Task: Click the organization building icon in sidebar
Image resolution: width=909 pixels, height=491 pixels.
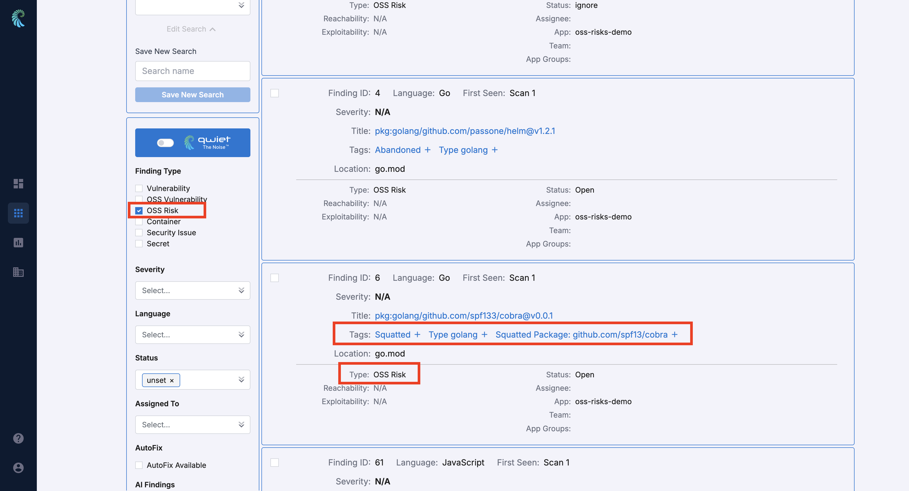Action: tap(18, 272)
